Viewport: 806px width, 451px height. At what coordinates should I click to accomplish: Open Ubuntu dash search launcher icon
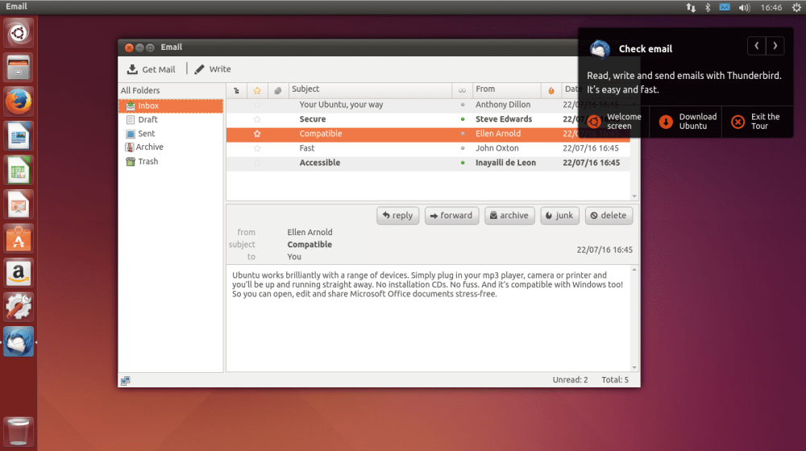[x=19, y=33]
